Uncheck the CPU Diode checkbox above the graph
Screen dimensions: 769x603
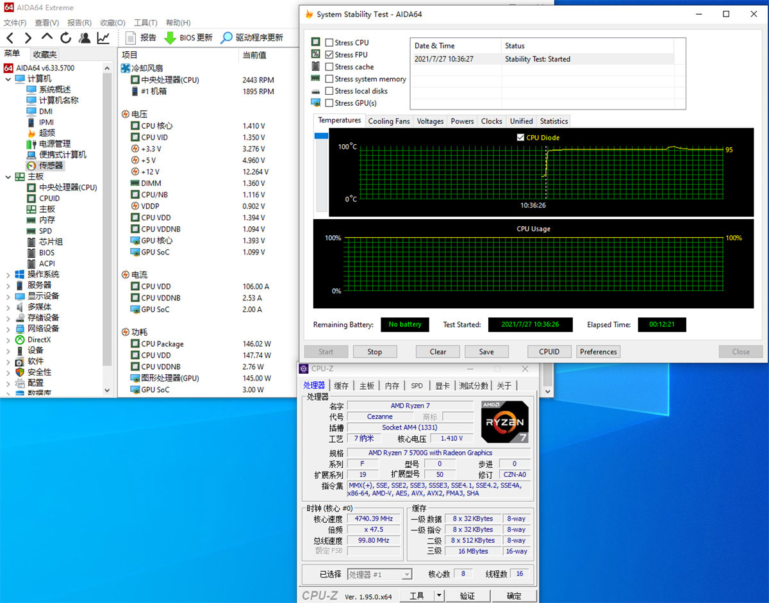coord(519,137)
